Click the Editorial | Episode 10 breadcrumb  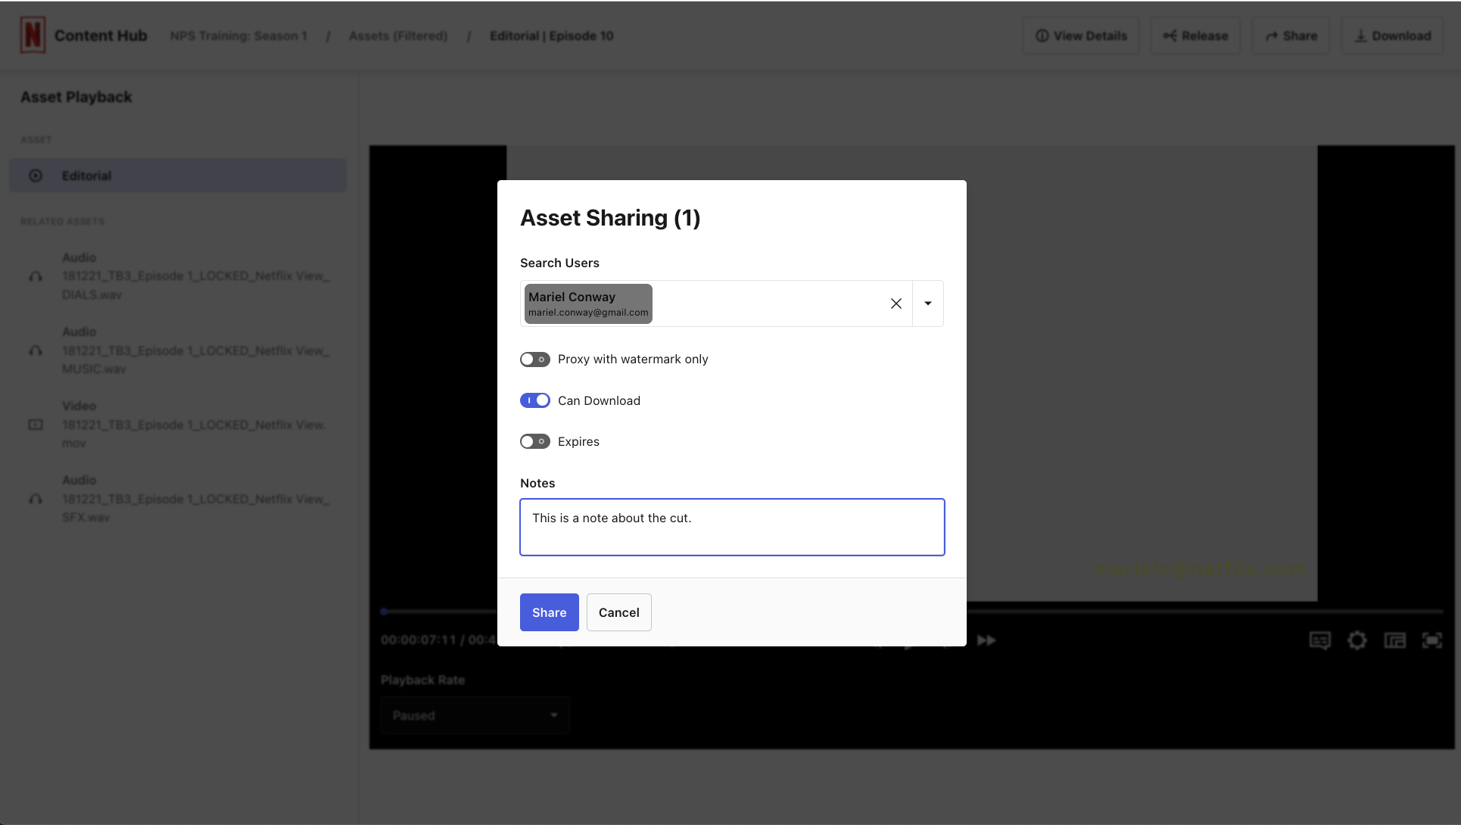pyautogui.click(x=552, y=36)
